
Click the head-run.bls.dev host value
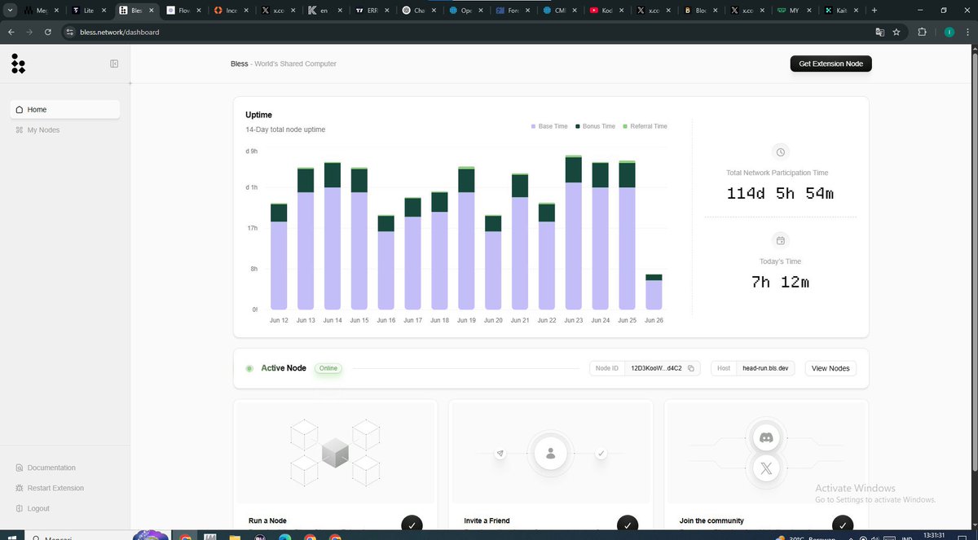coord(765,368)
